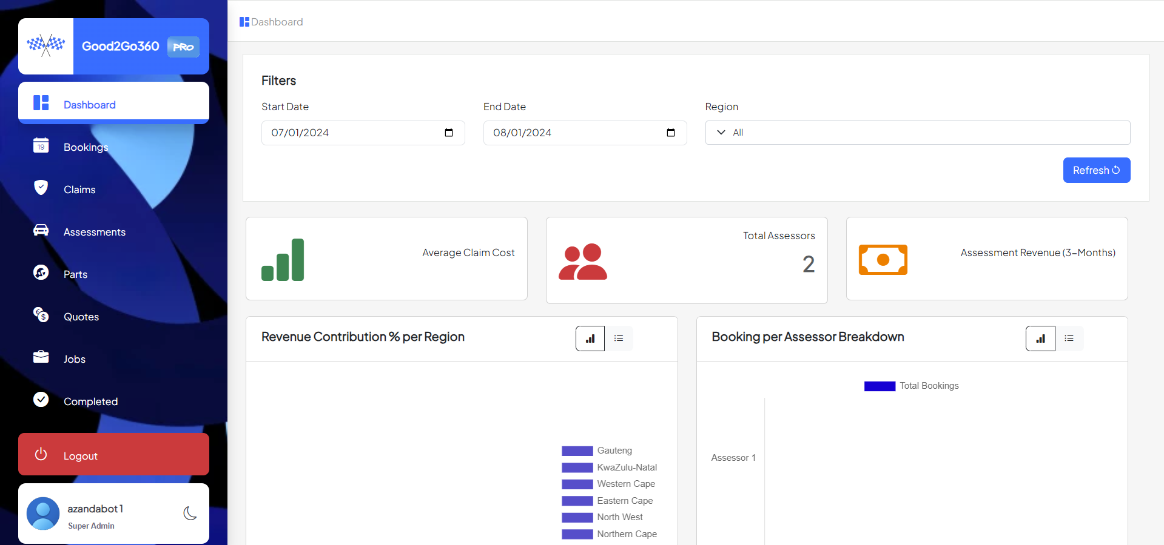1164x545 pixels.
Task: Open the Dashboard sidebar item
Action: tap(113, 103)
